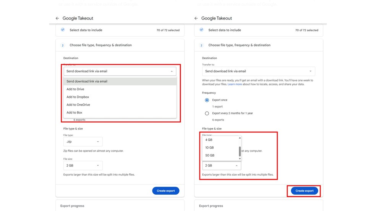Screen dimensions: 376x211
Task: Click the checkmark icon beside right 'Select data to include'
Action: pos(201,30)
